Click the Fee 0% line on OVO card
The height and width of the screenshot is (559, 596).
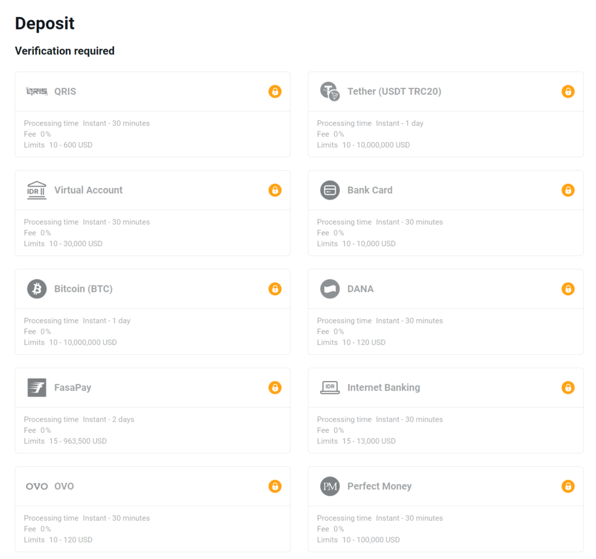pos(37,529)
